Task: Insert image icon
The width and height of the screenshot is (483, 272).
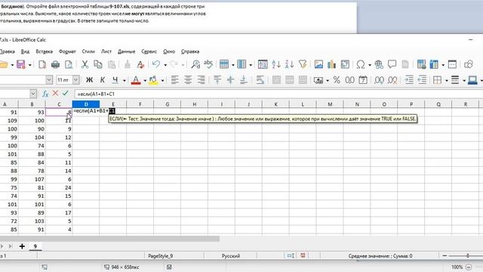Action: click(x=318, y=64)
